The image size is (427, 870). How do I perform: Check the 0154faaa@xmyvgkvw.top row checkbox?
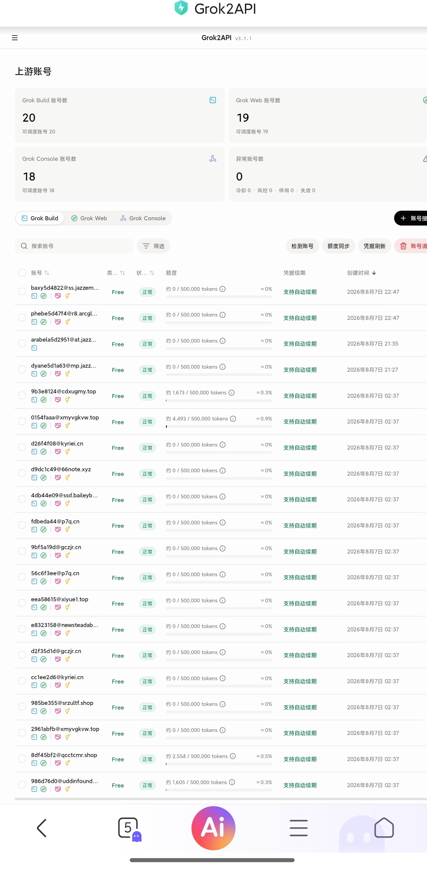(22, 421)
